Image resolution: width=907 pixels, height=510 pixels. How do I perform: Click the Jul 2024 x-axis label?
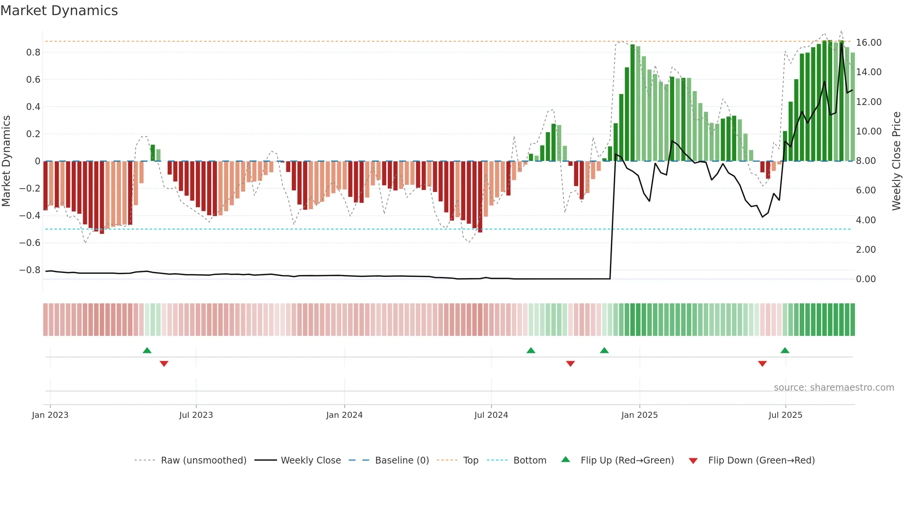coord(491,415)
